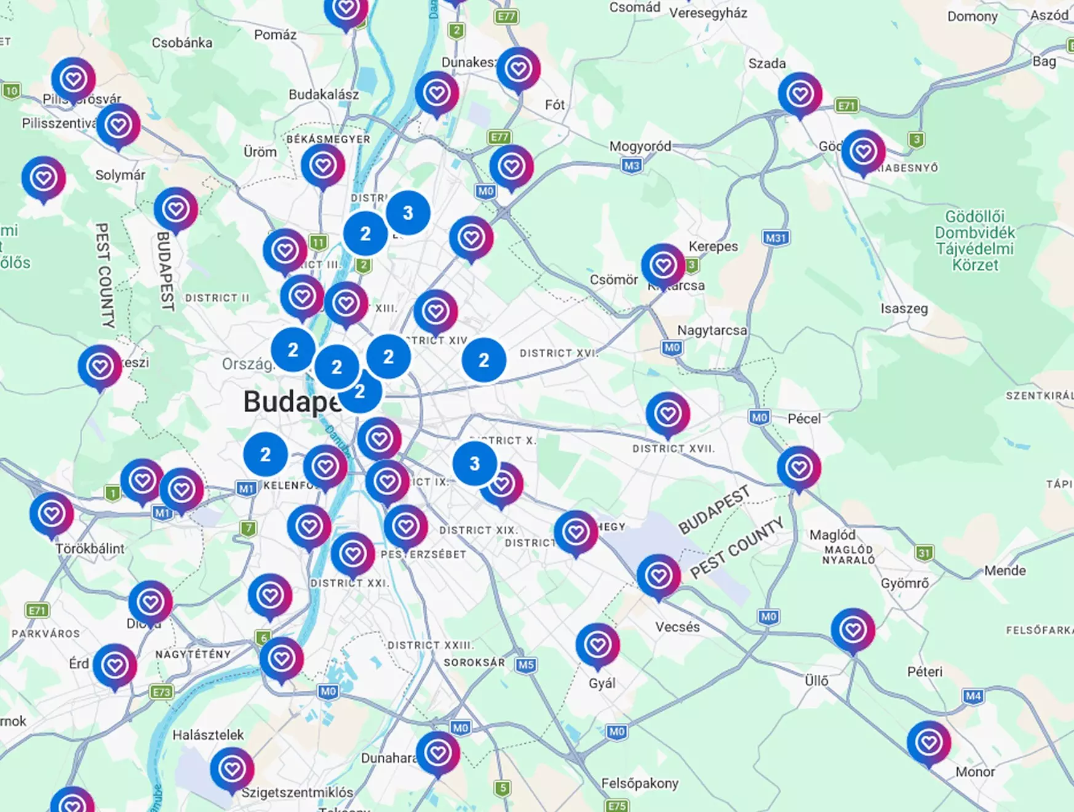Open the heart pin left of Solymár
1074x812 pixels.
point(43,179)
